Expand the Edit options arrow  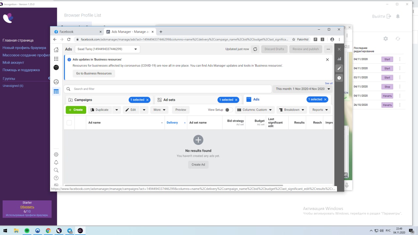point(144,110)
